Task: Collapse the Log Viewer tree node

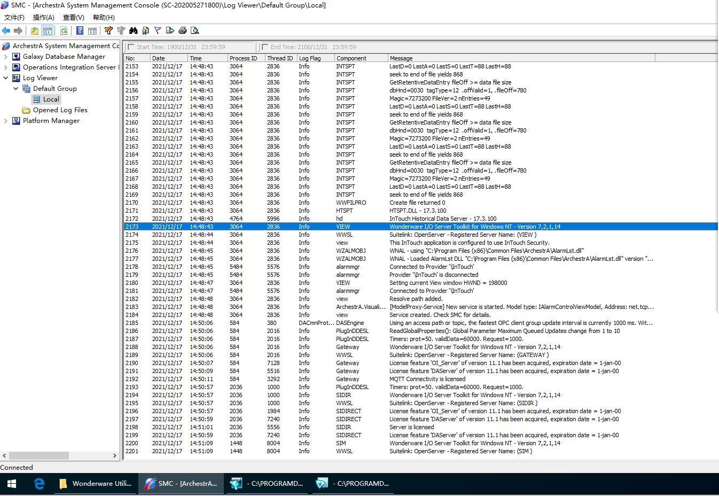Action: [x=5, y=78]
